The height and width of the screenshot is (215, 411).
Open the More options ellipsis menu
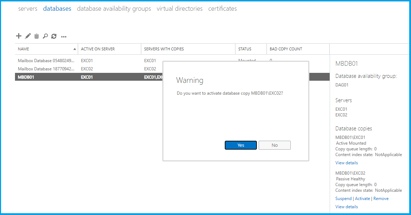[64, 36]
